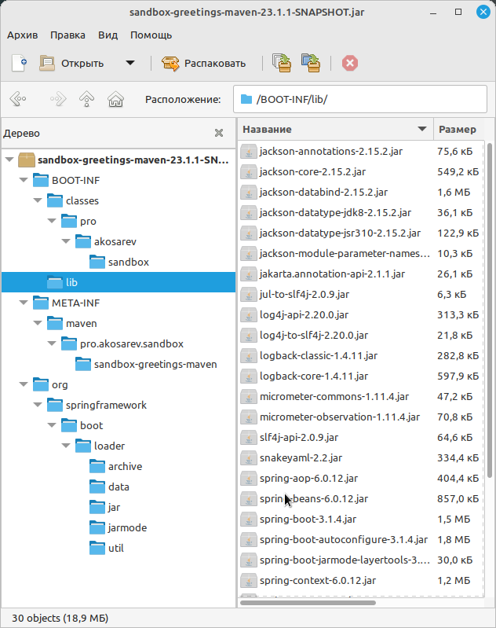Screen dimensions: 496x628
Task: Click the status bar text 30 objects
Action: (60, 618)
